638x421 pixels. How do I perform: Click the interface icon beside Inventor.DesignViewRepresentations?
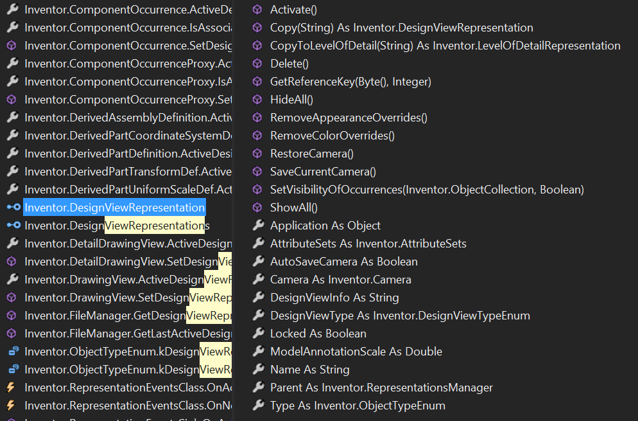click(x=14, y=225)
